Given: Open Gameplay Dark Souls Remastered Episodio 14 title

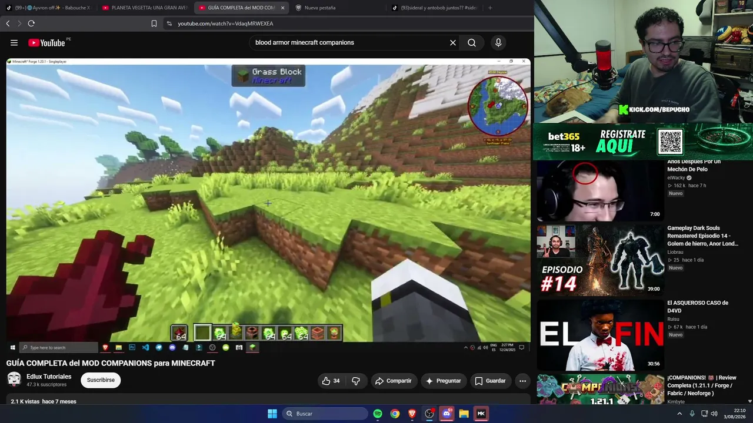Looking at the screenshot, I should pos(702,236).
